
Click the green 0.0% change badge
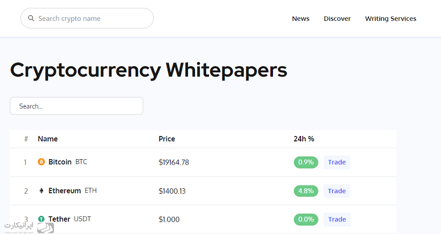306,219
